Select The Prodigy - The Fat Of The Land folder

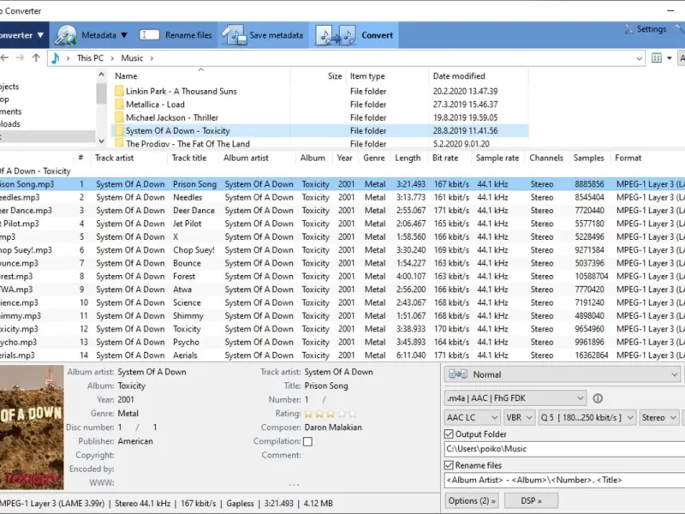(x=319, y=143)
